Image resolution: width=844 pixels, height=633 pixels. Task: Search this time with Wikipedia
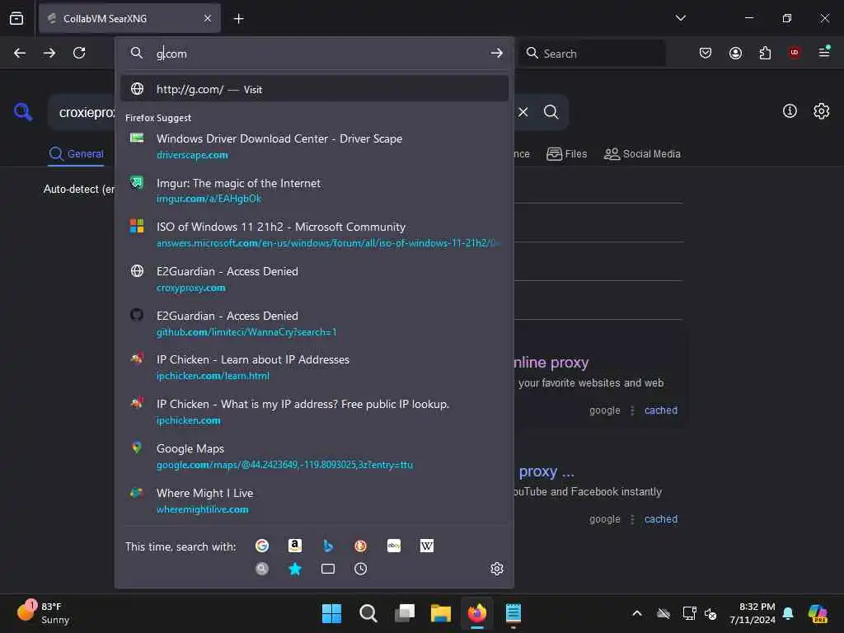[426, 546]
